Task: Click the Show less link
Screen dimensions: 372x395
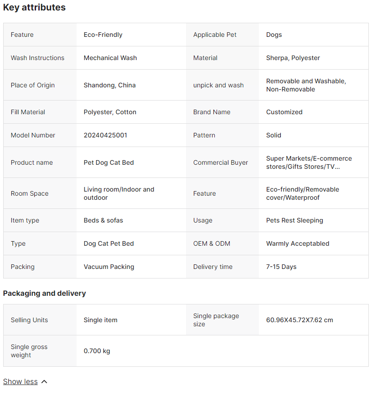Action: tap(21, 381)
